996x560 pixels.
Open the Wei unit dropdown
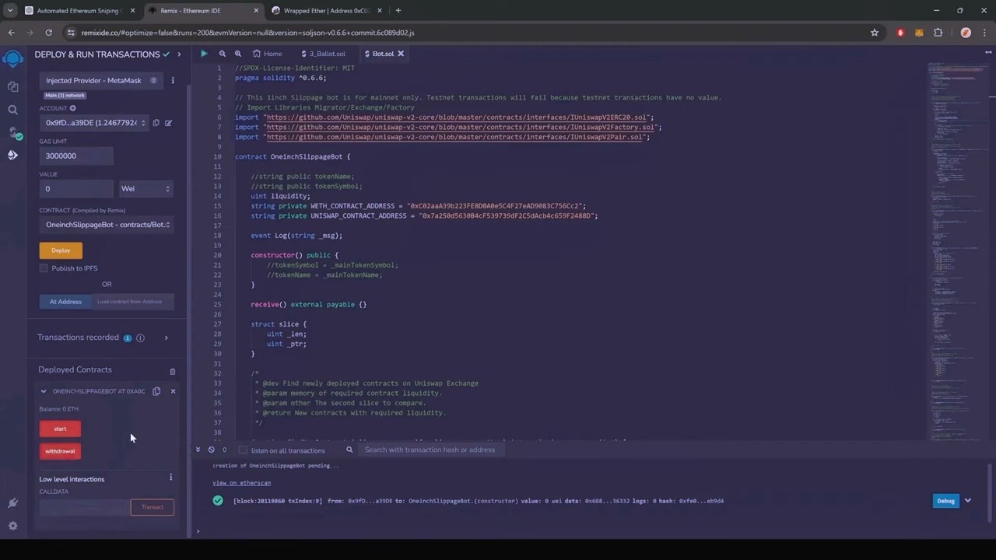[146, 188]
